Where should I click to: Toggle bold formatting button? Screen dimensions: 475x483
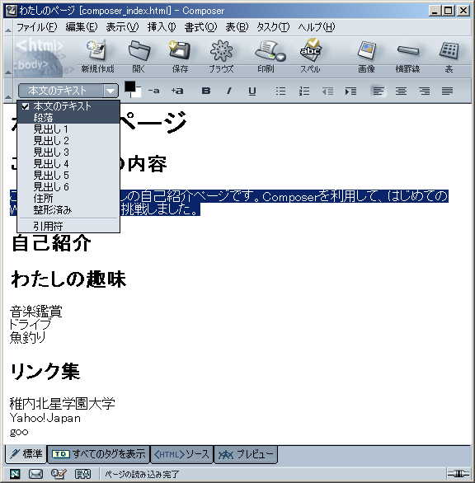[206, 91]
